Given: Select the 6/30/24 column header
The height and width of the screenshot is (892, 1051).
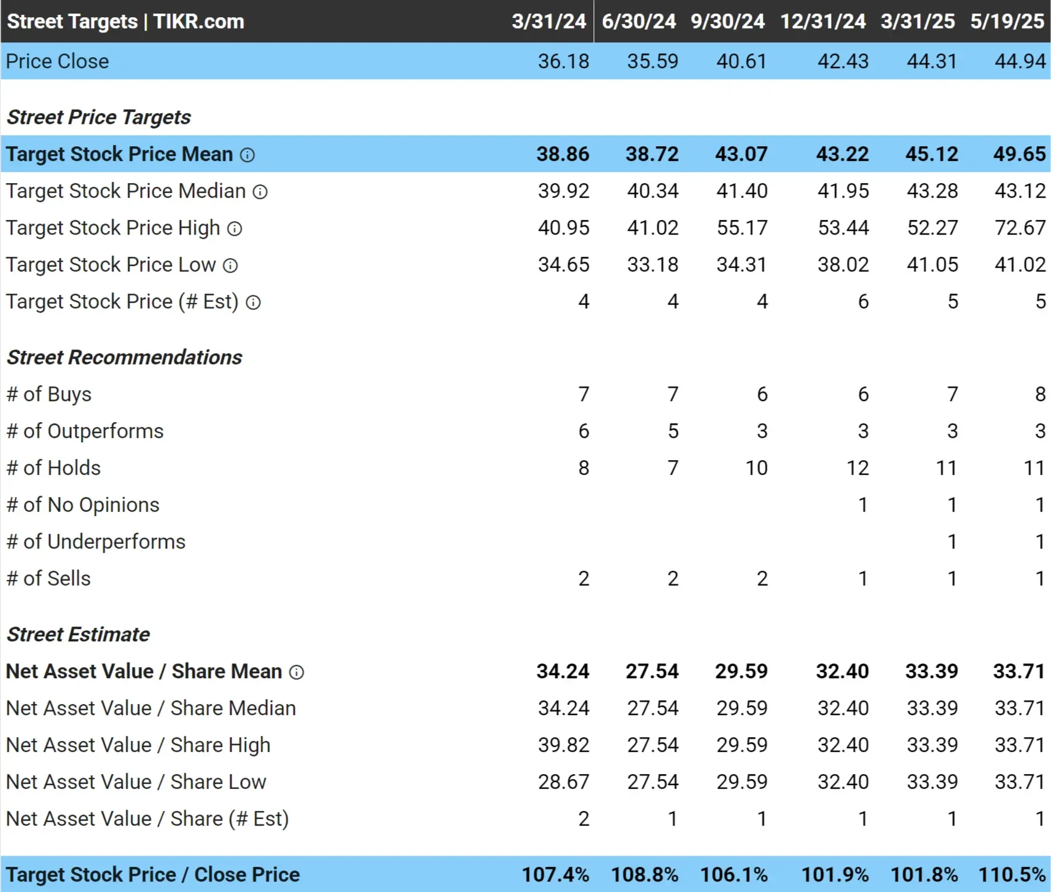Looking at the screenshot, I should click(639, 22).
